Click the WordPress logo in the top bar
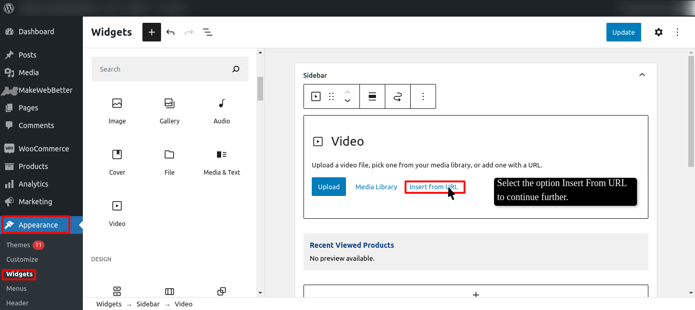Image resolution: width=695 pixels, height=310 pixels. coord(8,8)
